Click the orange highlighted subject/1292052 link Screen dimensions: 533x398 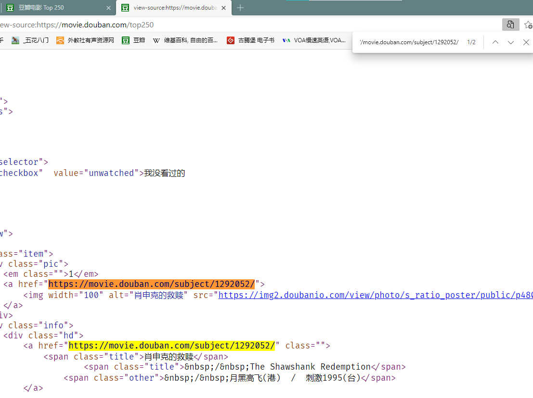pos(151,284)
